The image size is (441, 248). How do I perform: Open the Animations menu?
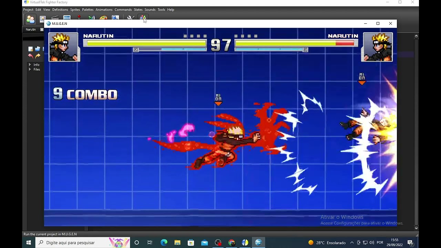point(104,10)
